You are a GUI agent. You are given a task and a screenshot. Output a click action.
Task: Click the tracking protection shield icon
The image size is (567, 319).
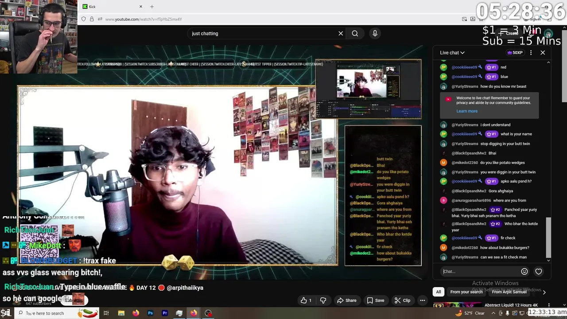point(83,19)
